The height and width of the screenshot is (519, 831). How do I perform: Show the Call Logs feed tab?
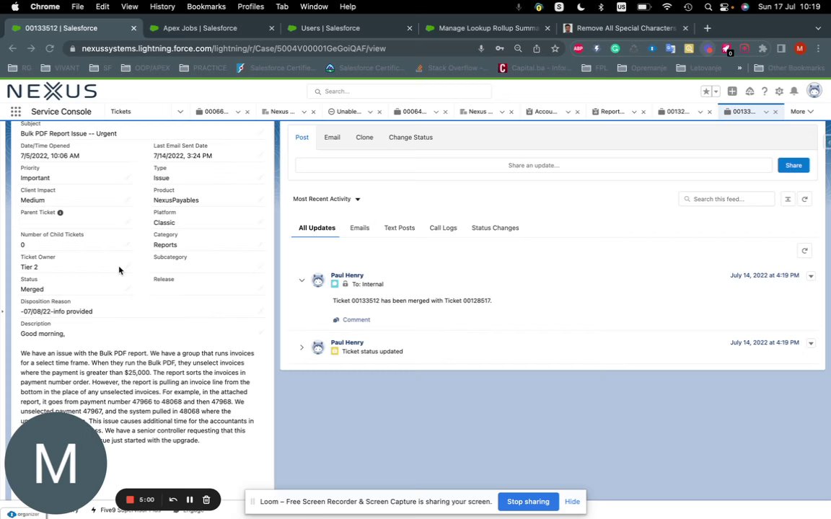pyautogui.click(x=443, y=228)
